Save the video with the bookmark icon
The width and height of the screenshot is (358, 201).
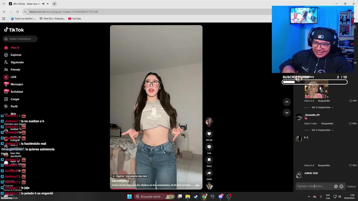coord(209,160)
